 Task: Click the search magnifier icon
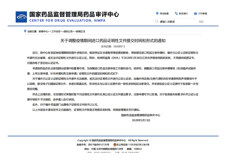[157, 22]
